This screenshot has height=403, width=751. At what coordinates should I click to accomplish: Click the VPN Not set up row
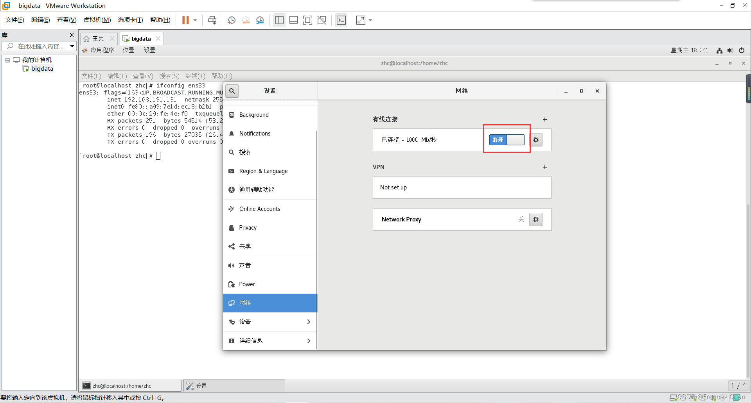point(462,187)
